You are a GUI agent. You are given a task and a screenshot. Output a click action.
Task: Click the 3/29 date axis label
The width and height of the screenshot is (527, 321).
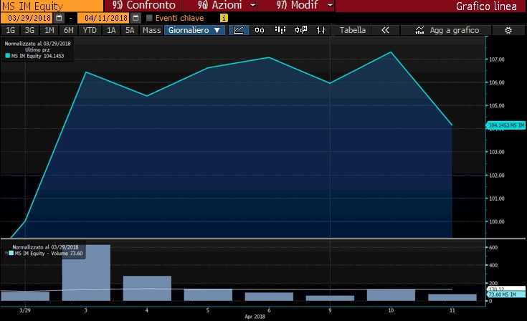coord(25,310)
